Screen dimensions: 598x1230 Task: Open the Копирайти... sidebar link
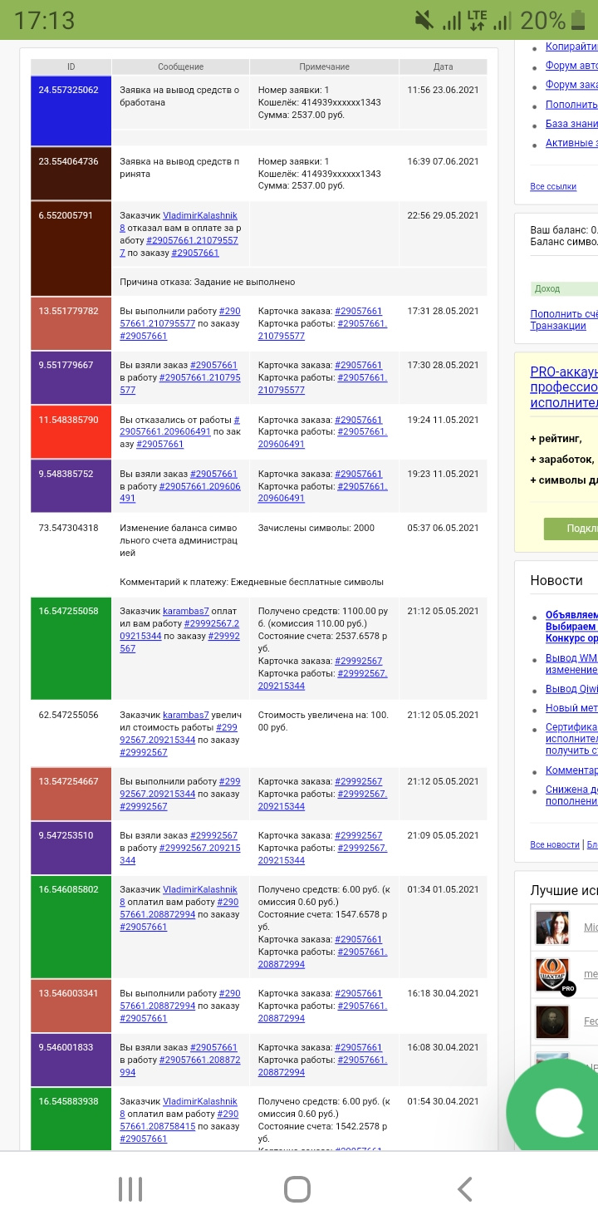coord(571,47)
